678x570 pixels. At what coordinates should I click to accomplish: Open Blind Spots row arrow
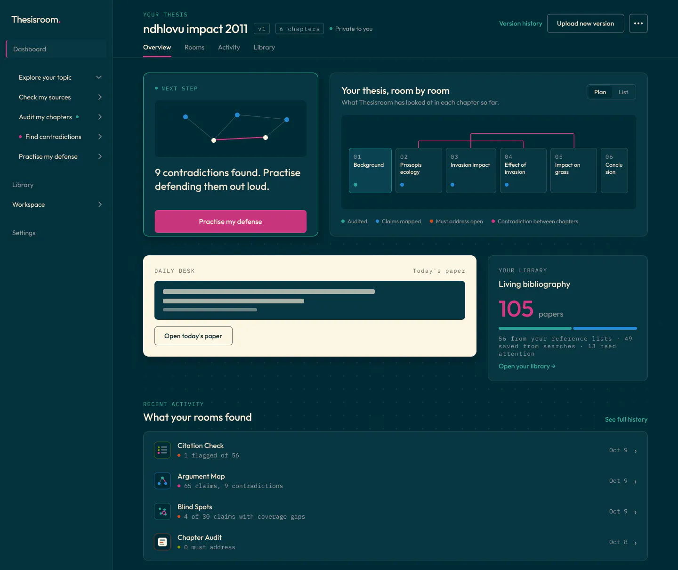click(x=635, y=512)
